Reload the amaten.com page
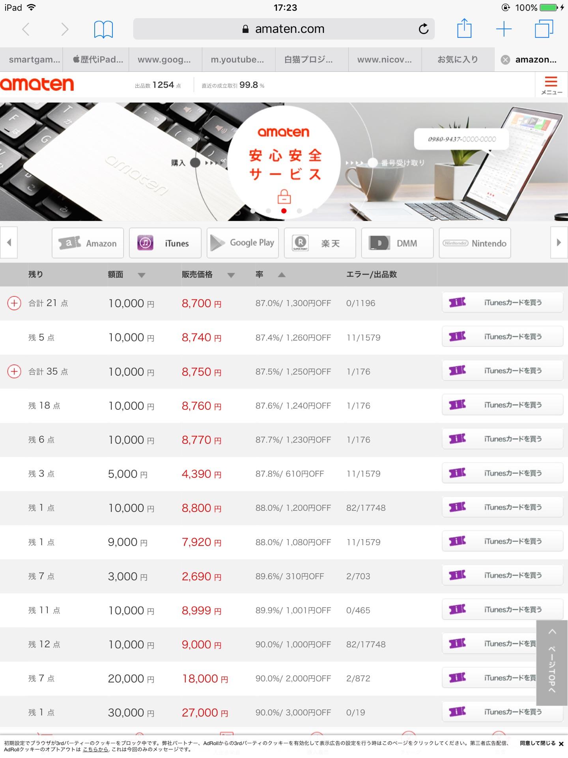 pos(423,29)
